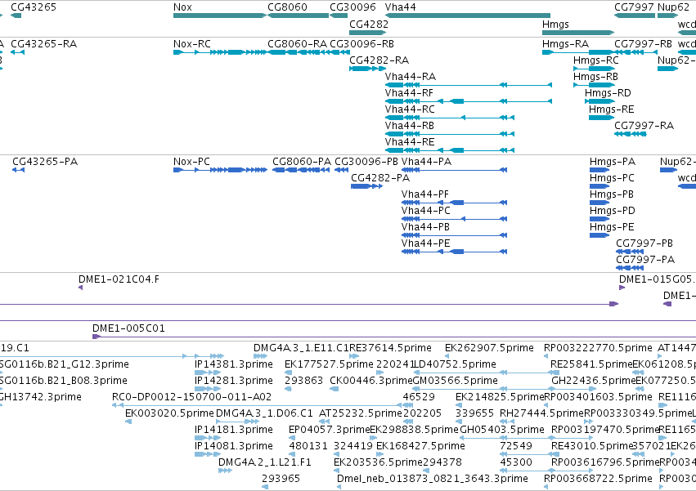Select transcript CG30096-RB
Viewport: 696px width, 491px height.
(x=339, y=52)
